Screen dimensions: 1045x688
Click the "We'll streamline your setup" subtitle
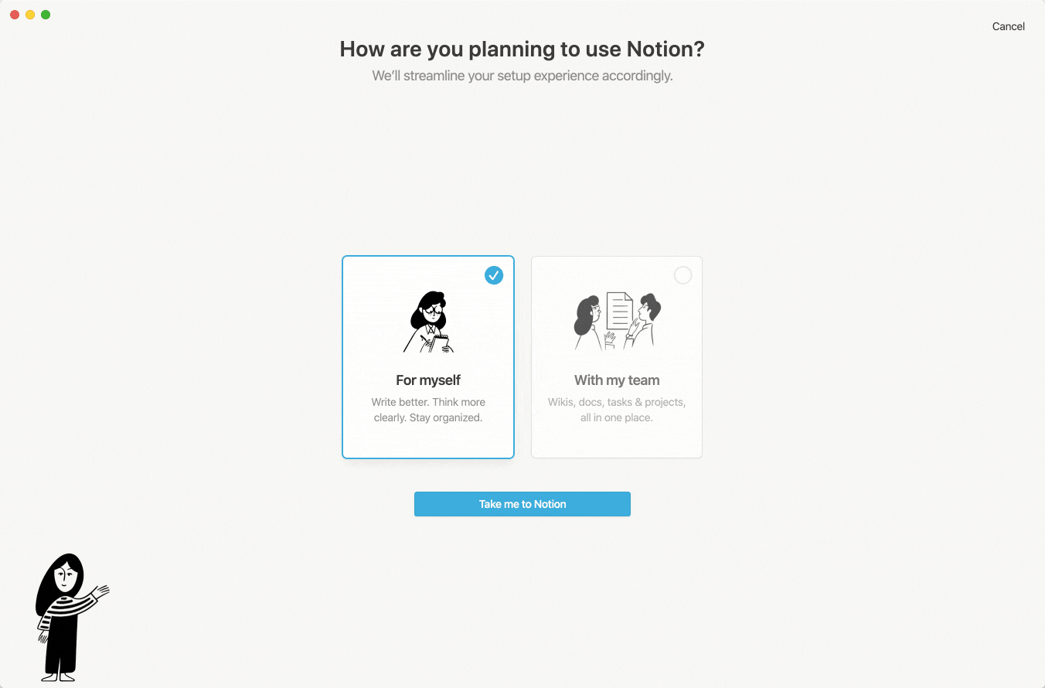[x=522, y=76]
